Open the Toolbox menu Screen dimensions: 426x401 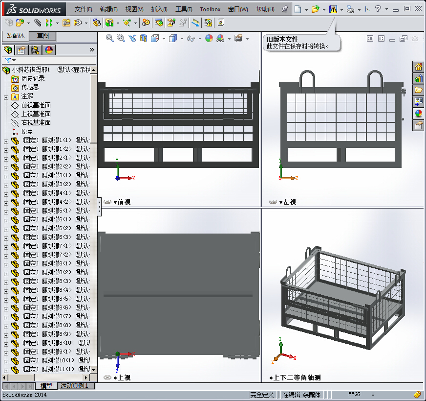[x=210, y=9]
